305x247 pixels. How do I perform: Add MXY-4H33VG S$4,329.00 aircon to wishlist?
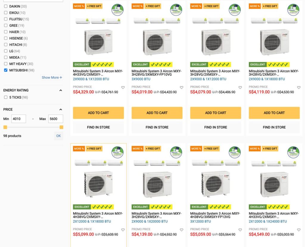point(123,87)
